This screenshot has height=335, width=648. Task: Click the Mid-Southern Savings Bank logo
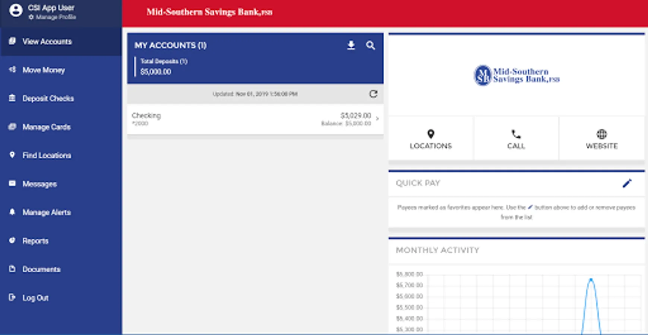coord(516,75)
